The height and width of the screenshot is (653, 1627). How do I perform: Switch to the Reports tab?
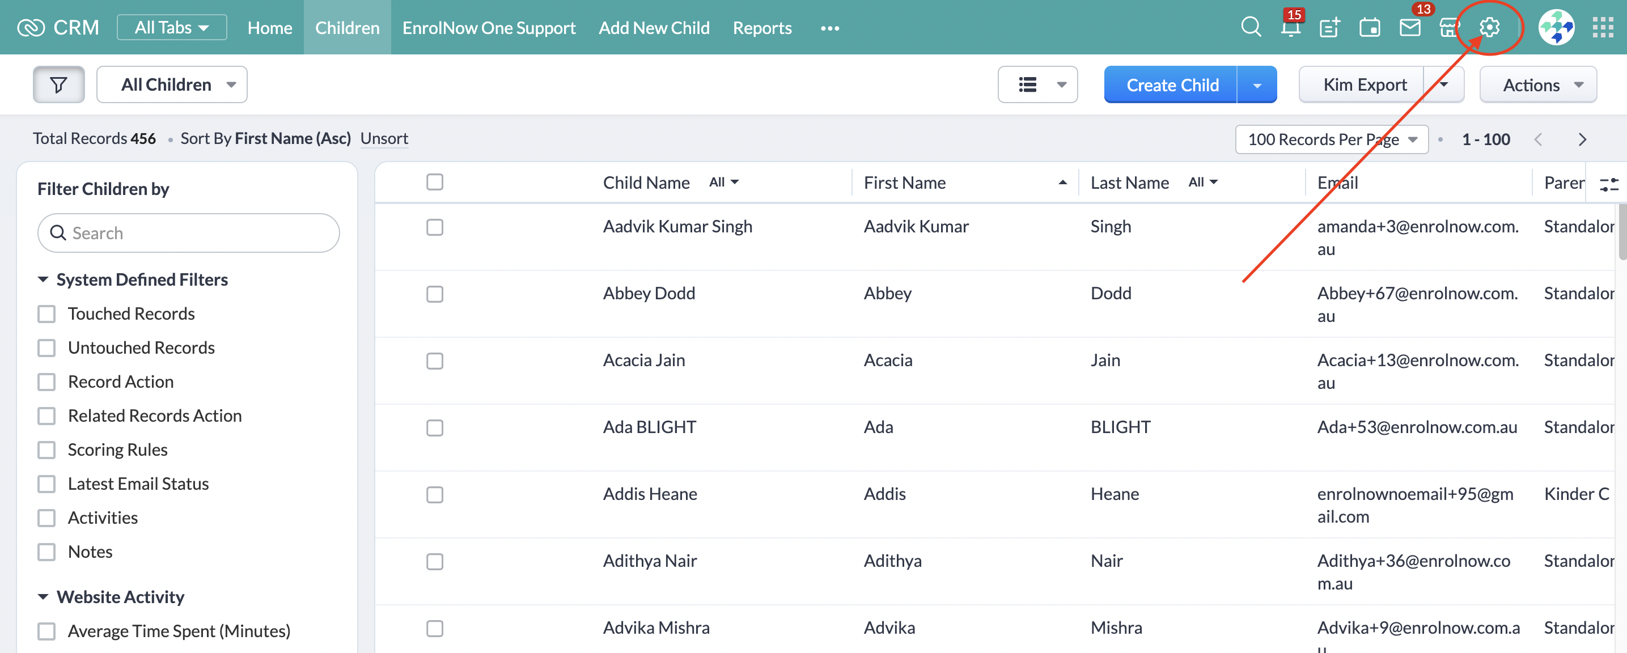(x=762, y=28)
